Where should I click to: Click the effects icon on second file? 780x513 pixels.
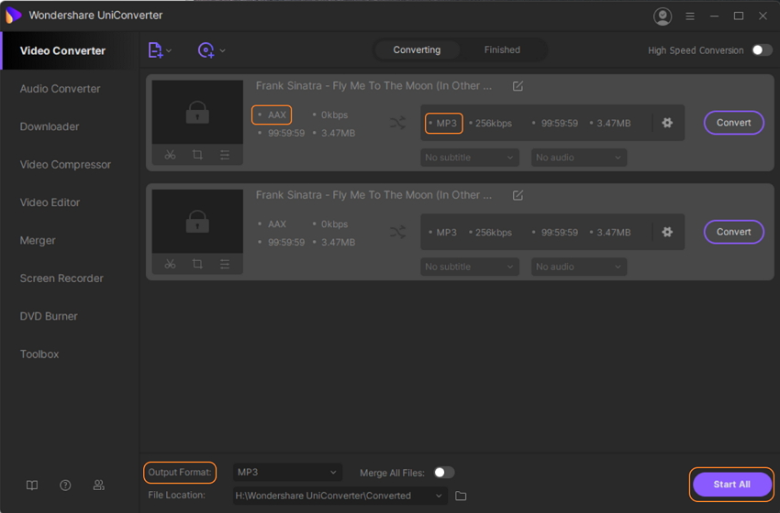(225, 264)
